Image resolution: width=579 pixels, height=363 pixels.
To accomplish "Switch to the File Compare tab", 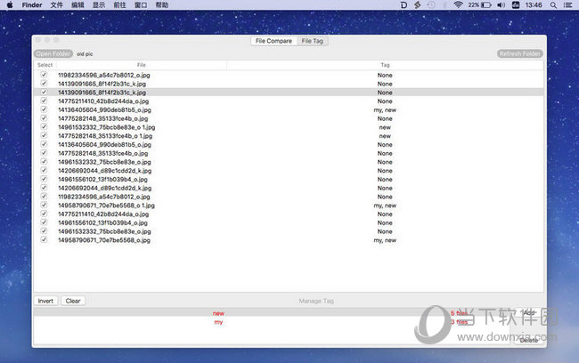I will (273, 41).
